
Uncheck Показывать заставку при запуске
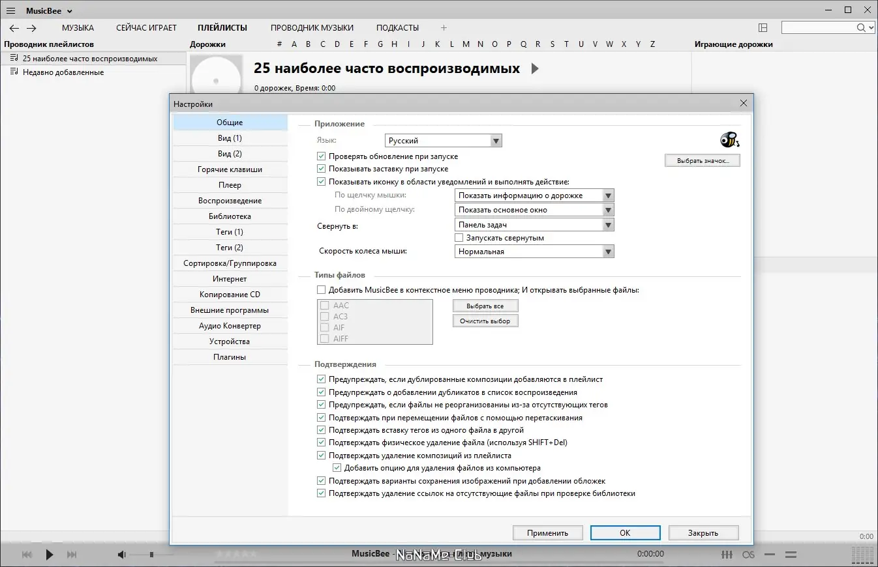321,169
